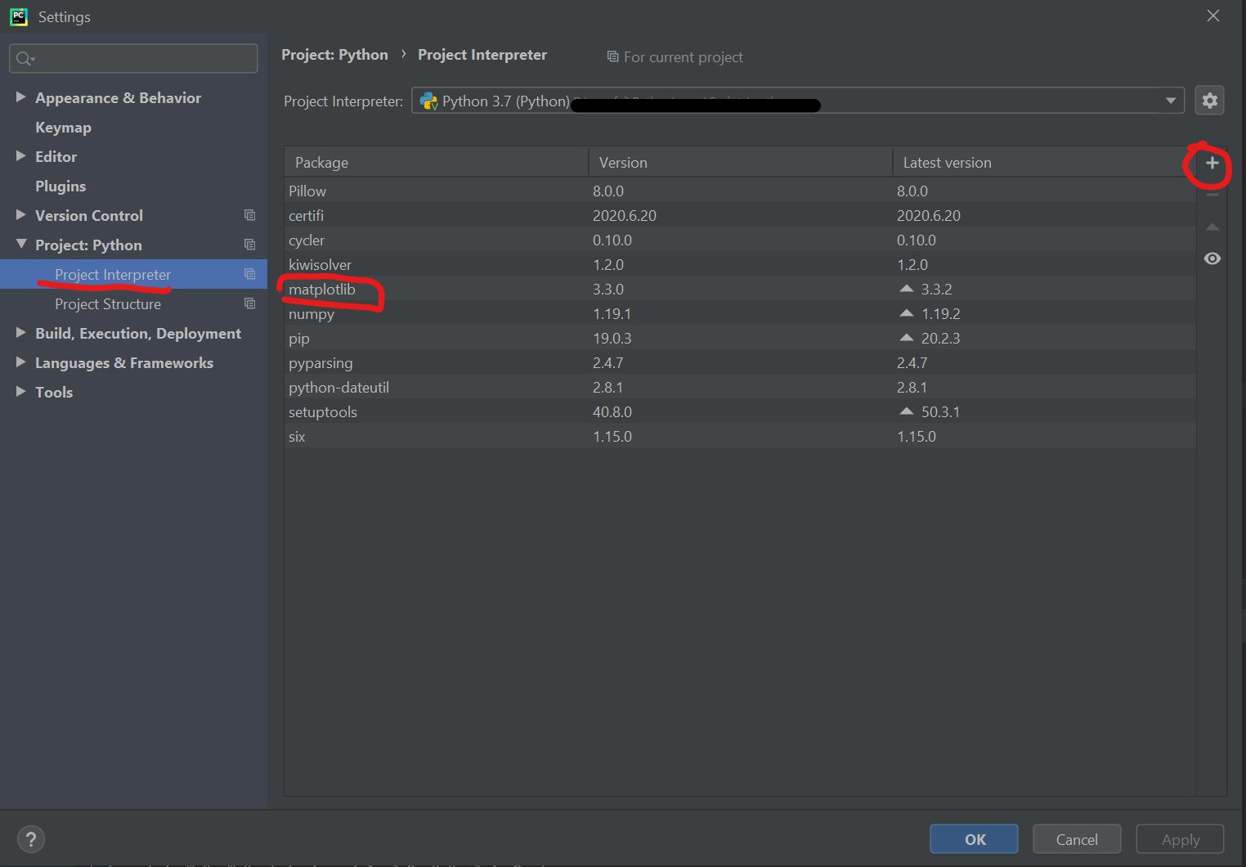
Task: Sort by Package column header
Action: click(x=436, y=162)
